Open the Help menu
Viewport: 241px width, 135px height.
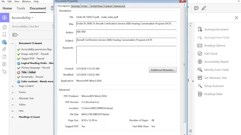click(36, 1)
